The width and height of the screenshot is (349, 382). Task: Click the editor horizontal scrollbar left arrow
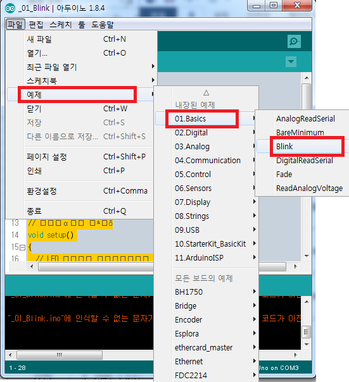click(x=32, y=266)
